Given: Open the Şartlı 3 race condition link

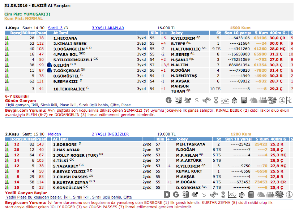Looking at the screenshot, I should (55, 28).
